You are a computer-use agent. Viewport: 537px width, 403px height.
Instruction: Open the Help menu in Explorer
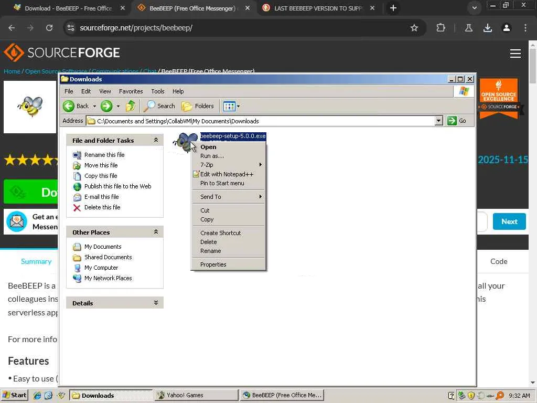178,91
